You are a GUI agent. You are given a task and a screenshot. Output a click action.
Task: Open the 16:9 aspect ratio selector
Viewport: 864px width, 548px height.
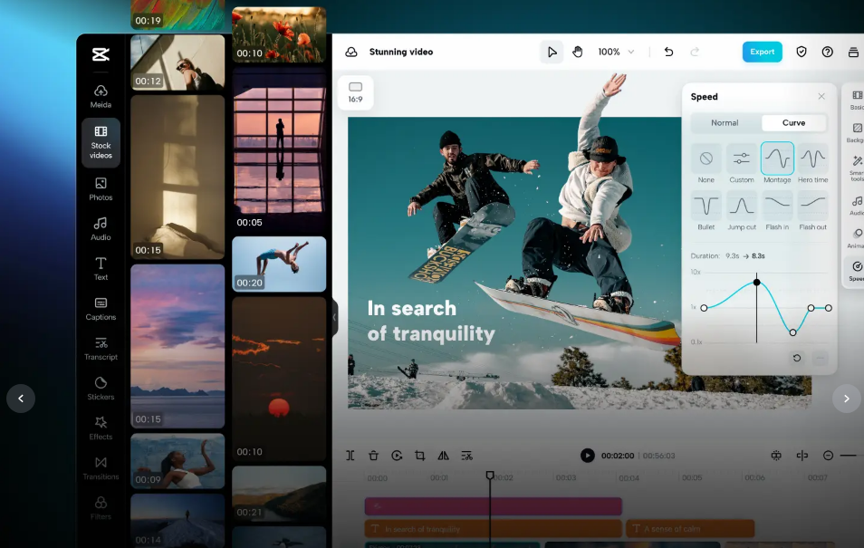(x=355, y=91)
